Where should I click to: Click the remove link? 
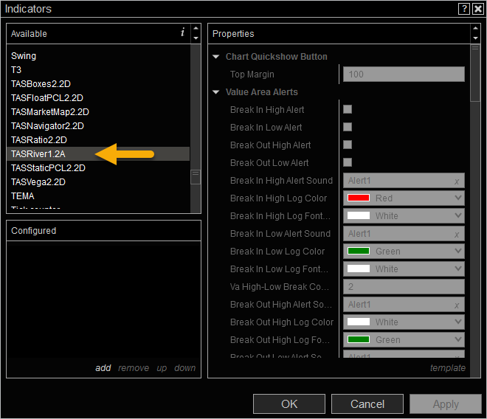134,368
